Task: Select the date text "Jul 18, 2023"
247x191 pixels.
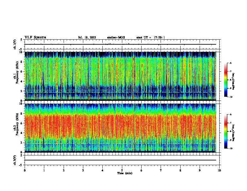Action: pos(87,37)
